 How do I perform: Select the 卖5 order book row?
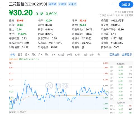point(121,67)
